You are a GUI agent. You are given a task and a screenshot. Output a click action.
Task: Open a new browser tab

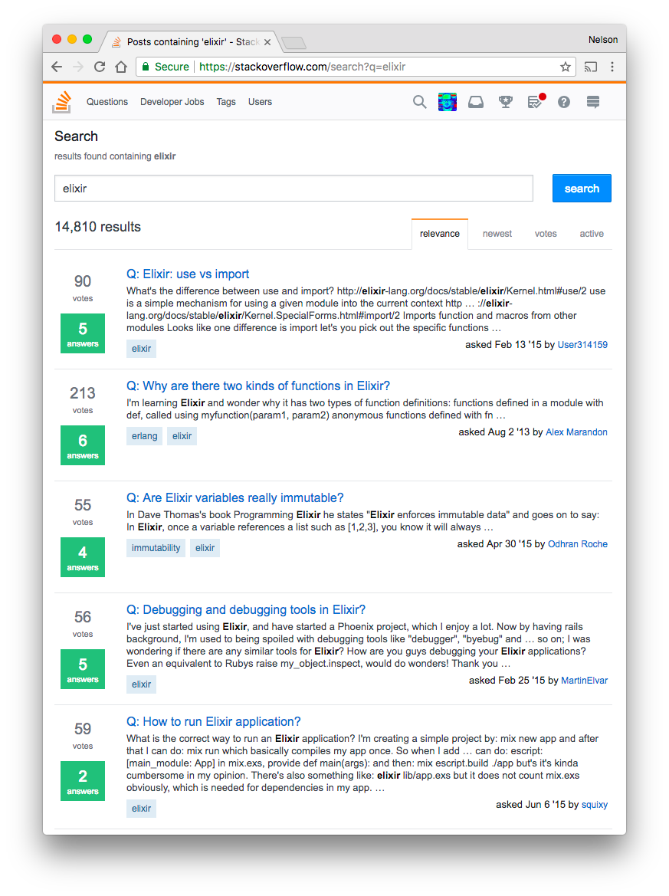point(294,43)
